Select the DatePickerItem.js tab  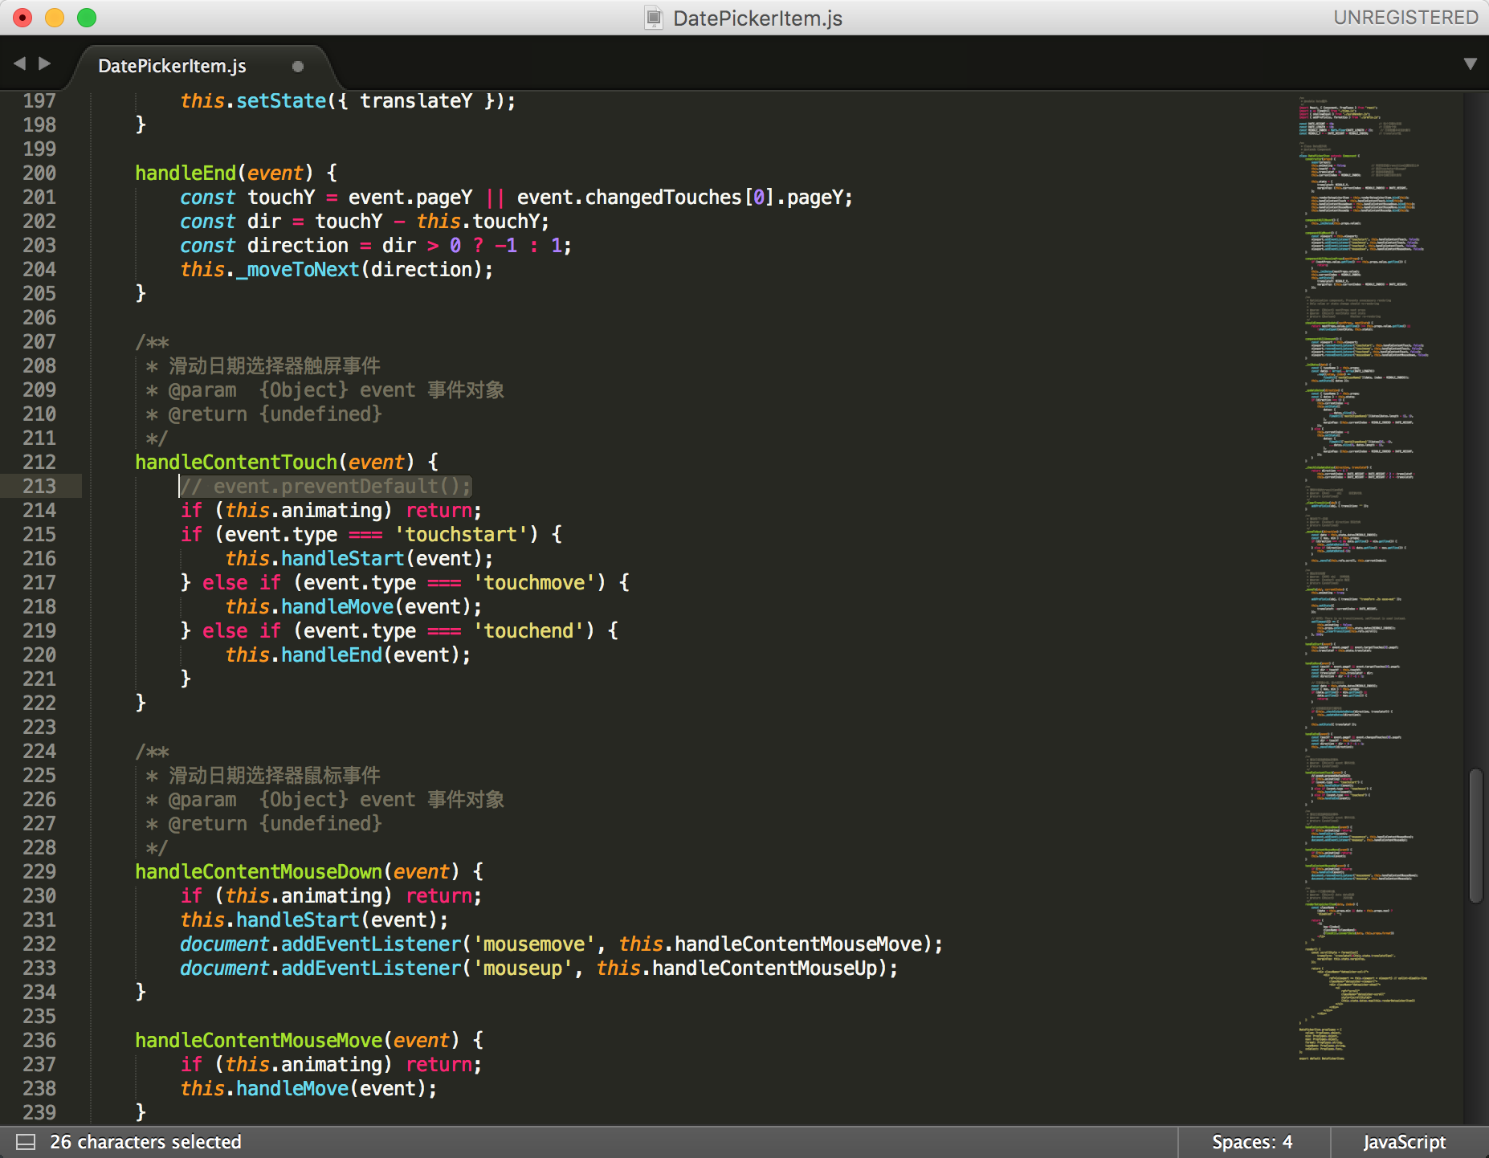click(172, 67)
